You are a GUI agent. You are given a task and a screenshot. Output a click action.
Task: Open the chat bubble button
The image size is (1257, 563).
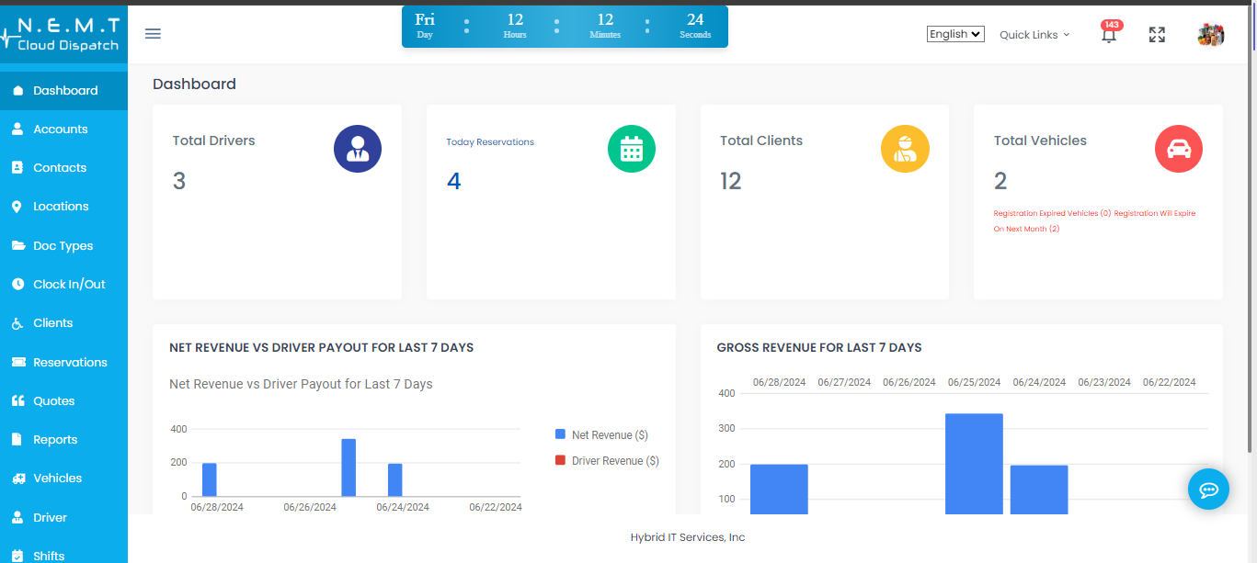(x=1208, y=489)
